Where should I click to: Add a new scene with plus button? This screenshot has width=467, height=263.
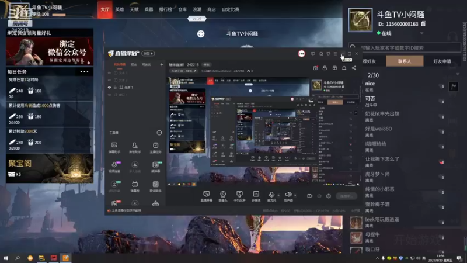[x=162, y=64]
